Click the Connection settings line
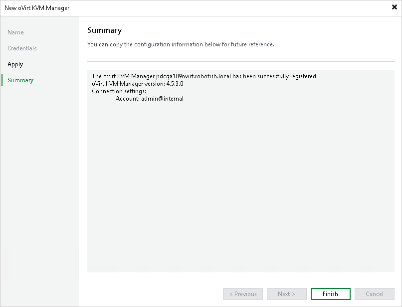 coord(119,91)
